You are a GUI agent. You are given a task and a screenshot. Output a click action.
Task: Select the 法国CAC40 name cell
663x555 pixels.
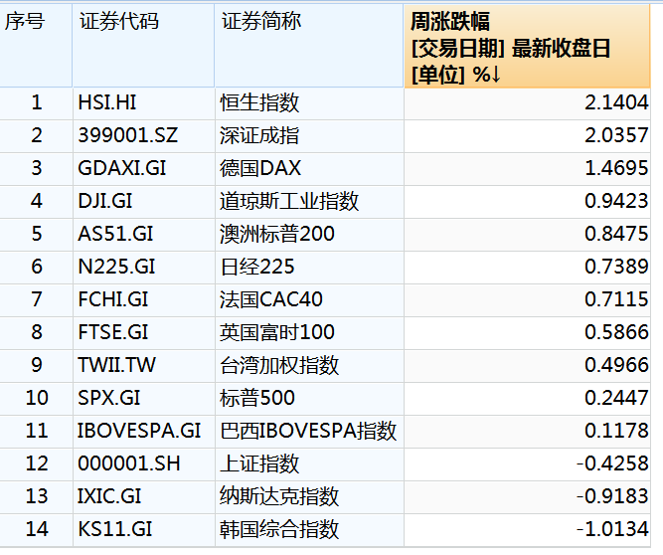[271, 299]
